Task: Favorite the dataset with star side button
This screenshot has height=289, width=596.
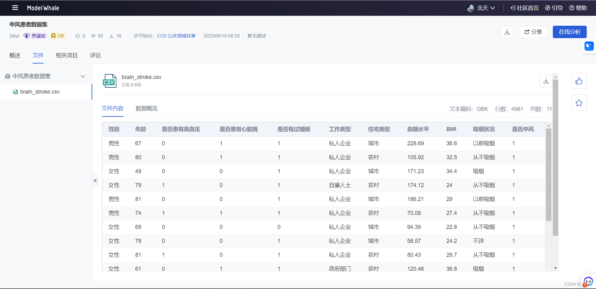Action: click(579, 103)
